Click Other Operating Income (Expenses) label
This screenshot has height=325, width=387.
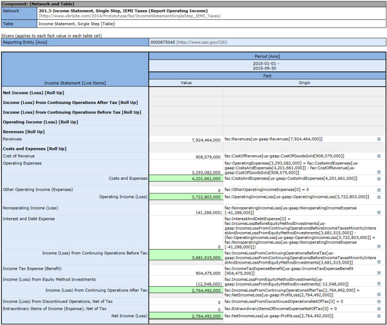pyautogui.click(x=38, y=190)
